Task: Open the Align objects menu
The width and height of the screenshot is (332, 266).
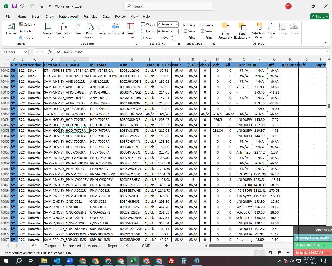Action: point(271,30)
